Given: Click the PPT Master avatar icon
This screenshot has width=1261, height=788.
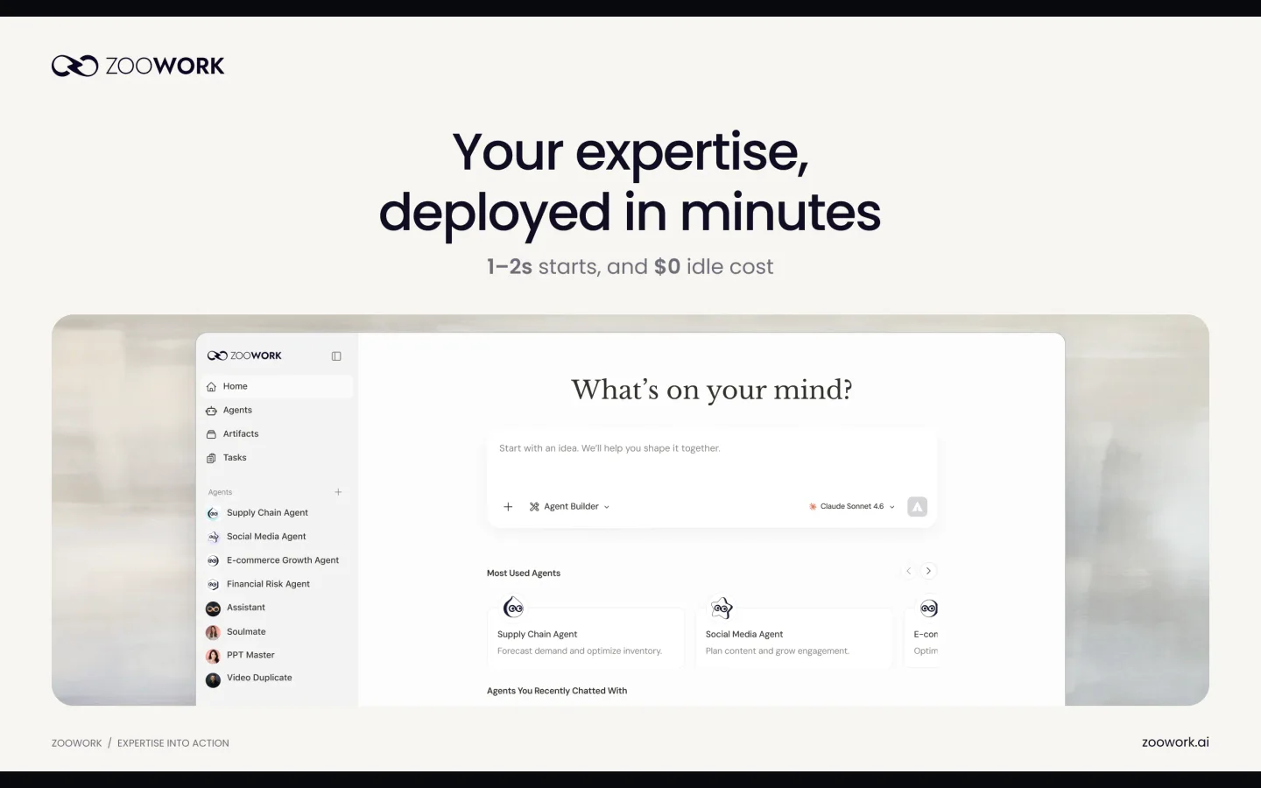Looking at the screenshot, I should click(x=213, y=656).
